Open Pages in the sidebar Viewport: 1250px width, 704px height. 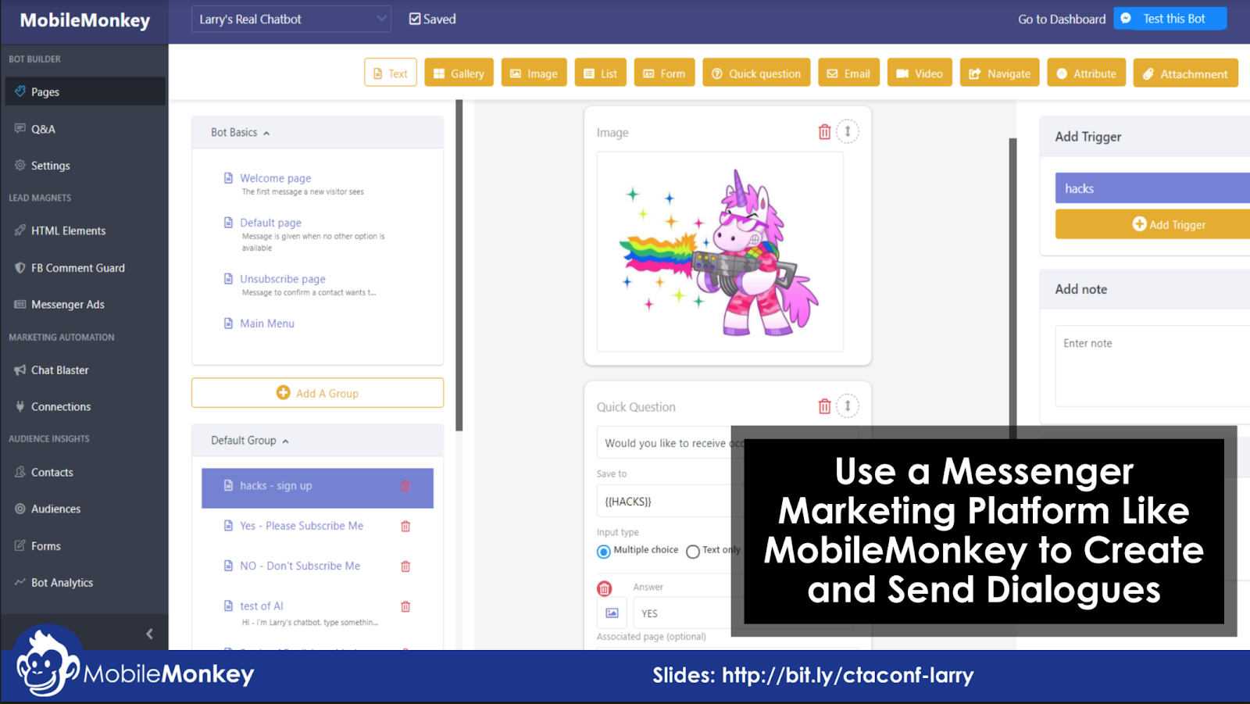click(x=84, y=91)
